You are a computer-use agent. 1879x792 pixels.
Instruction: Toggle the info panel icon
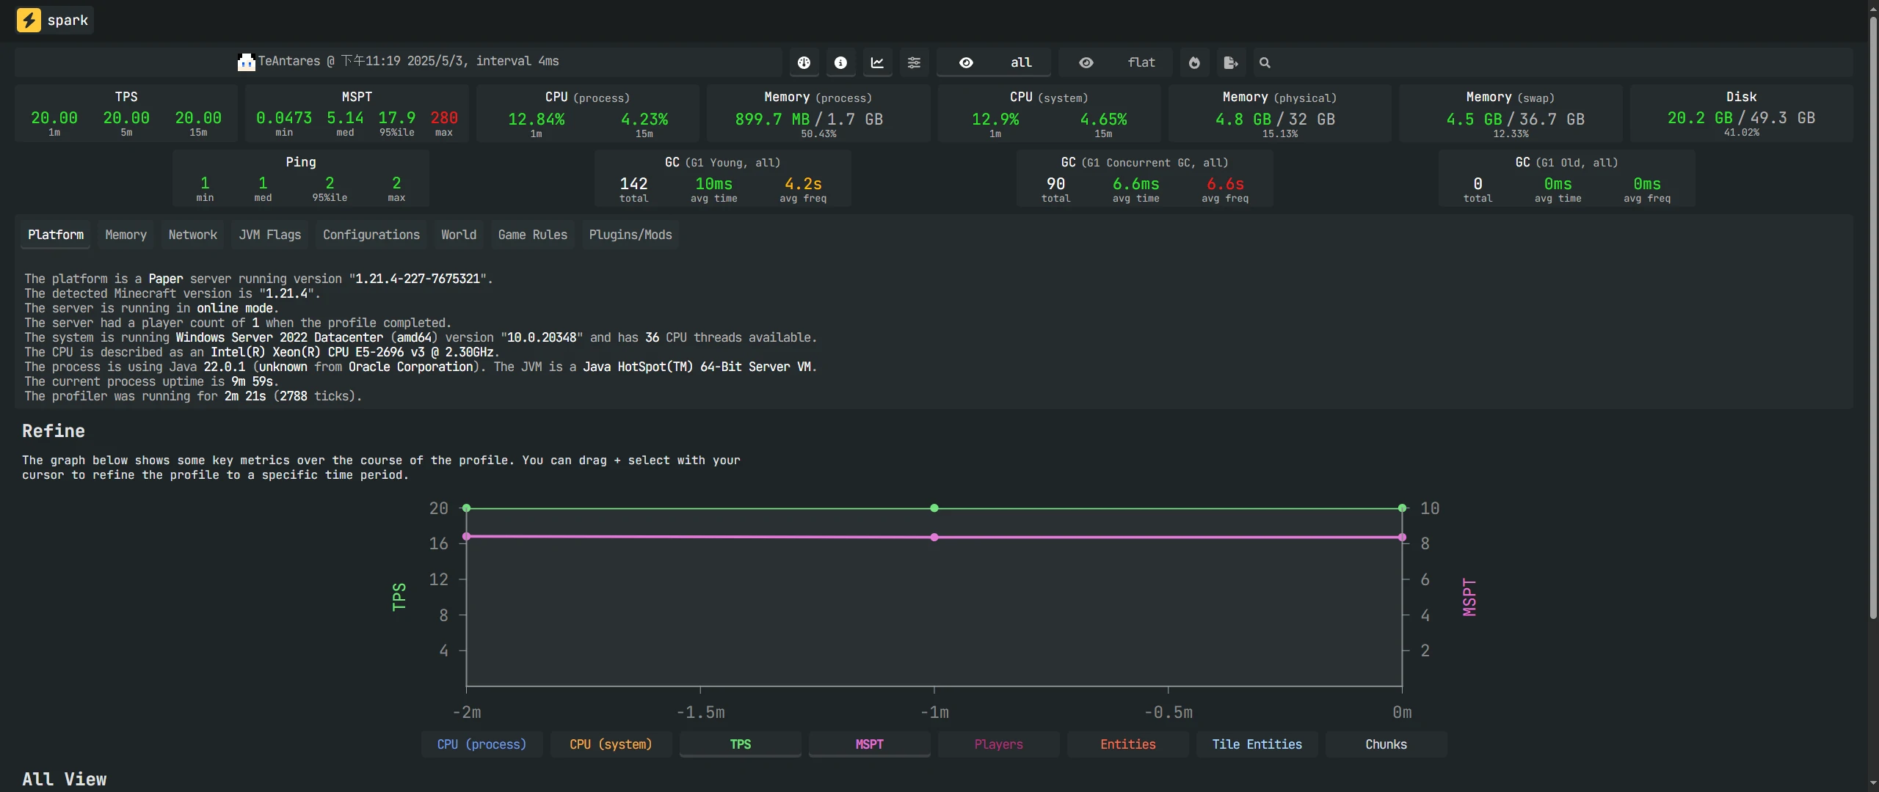click(x=840, y=63)
